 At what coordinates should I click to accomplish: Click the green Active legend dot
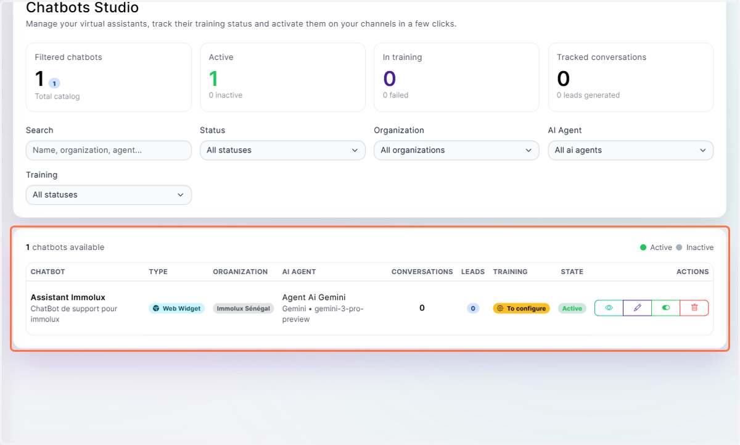pos(643,247)
